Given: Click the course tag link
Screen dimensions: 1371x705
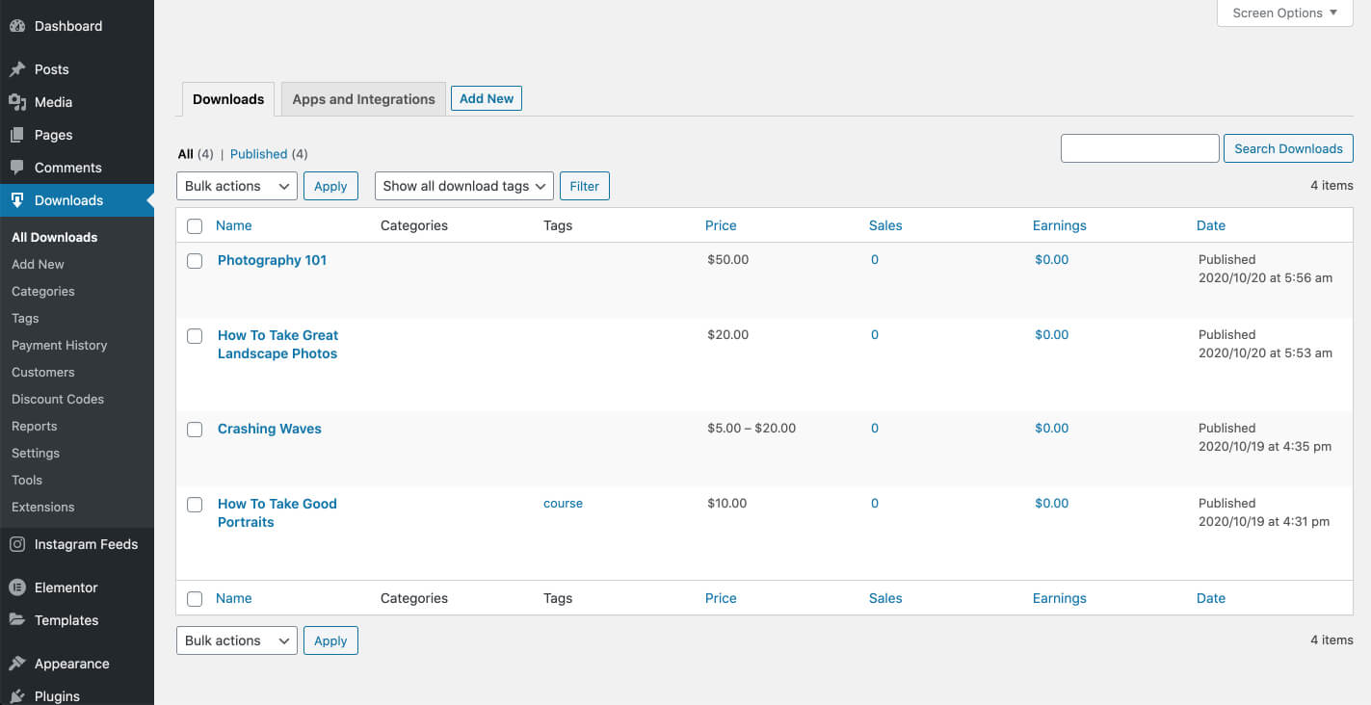Looking at the screenshot, I should tap(563, 503).
